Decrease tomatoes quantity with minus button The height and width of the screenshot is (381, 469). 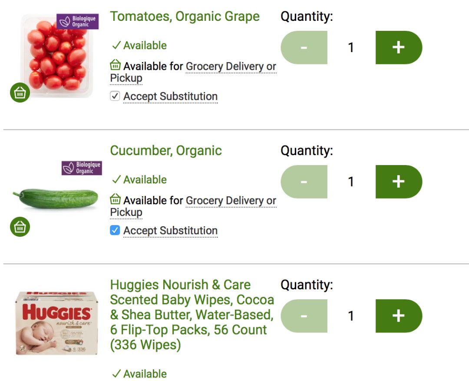pyautogui.click(x=304, y=48)
